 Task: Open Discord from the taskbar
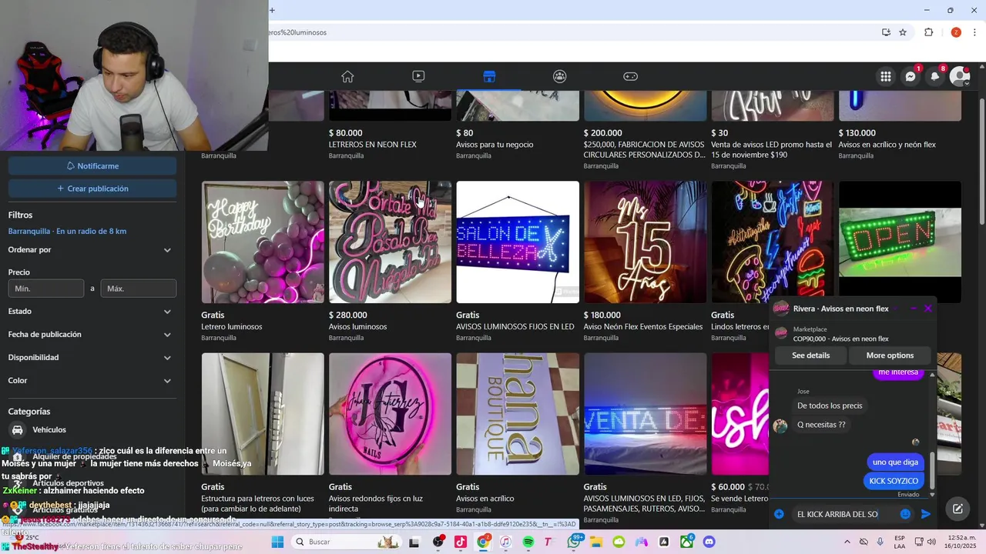(x=709, y=542)
